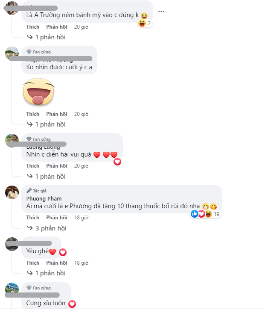This screenshot has height=310, width=265.
Task: Click the heart reaction on the 'Nhìn c diễn hài' comment
Action: [117, 162]
